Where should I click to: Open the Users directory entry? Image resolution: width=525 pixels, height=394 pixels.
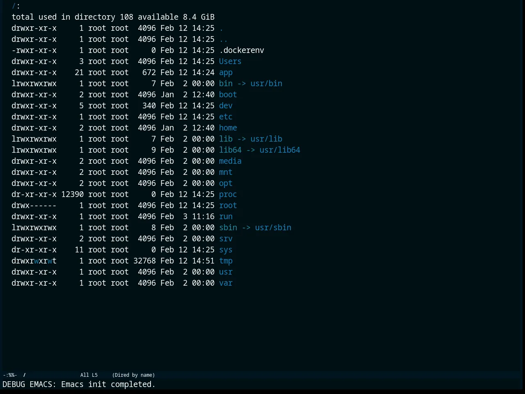pyautogui.click(x=230, y=62)
